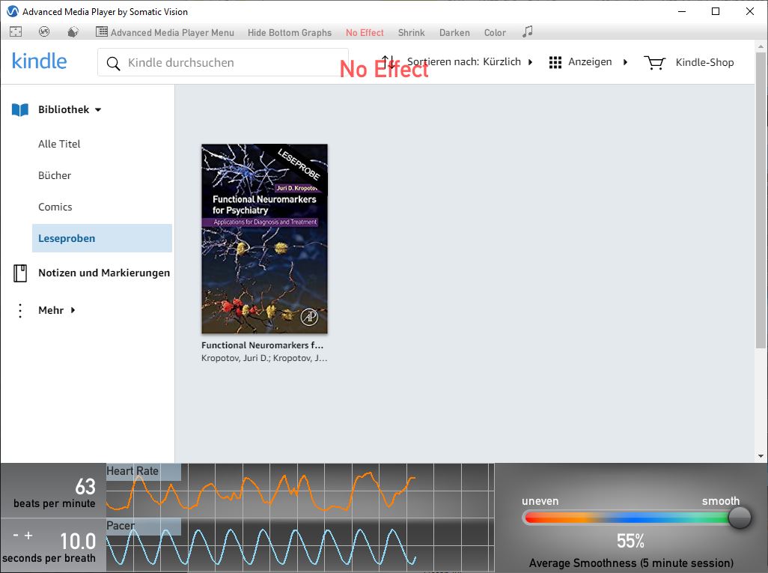Click the Bibliothek book icon
Screen dimensions: 768x573
click(20, 110)
